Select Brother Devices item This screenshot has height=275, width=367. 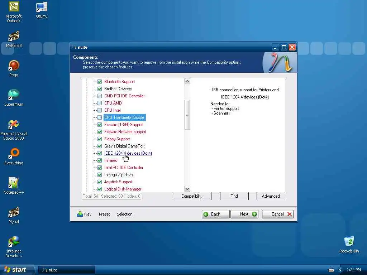click(118, 89)
